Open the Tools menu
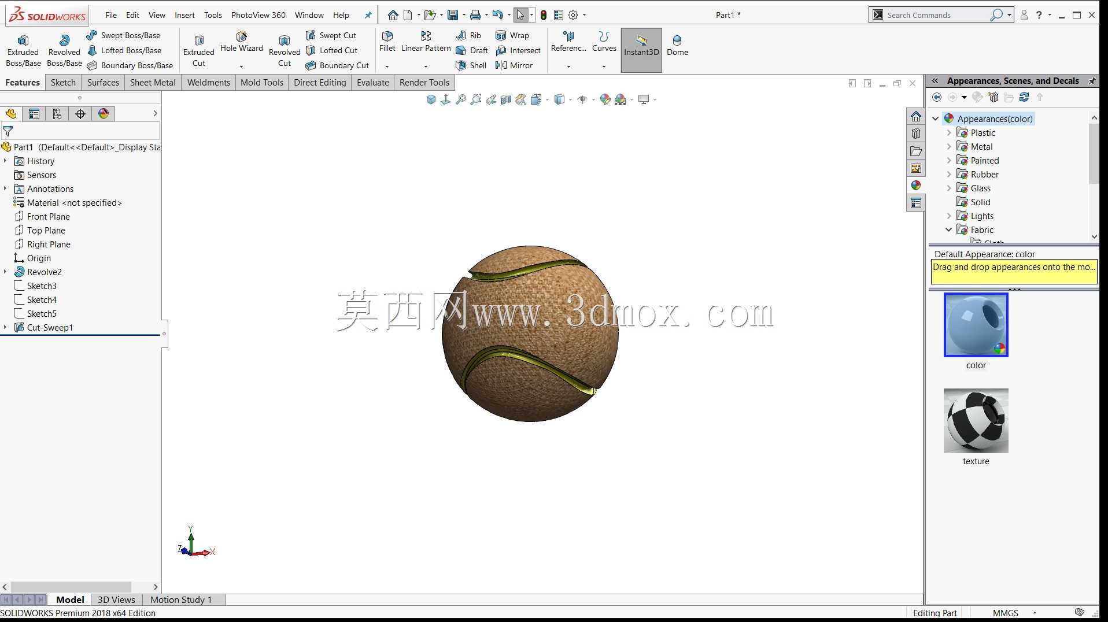1108x622 pixels. click(213, 15)
